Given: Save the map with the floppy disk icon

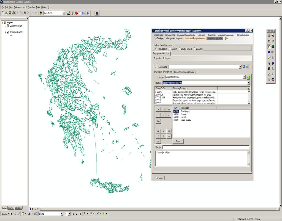Looking at the screenshot, I should [x=10, y=13].
